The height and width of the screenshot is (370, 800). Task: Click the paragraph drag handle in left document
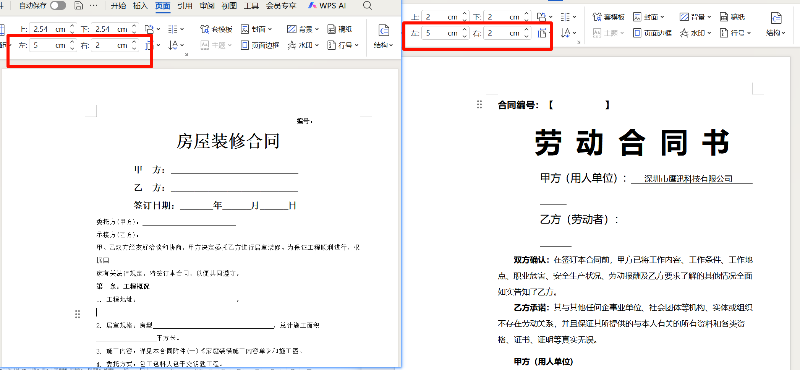(78, 314)
